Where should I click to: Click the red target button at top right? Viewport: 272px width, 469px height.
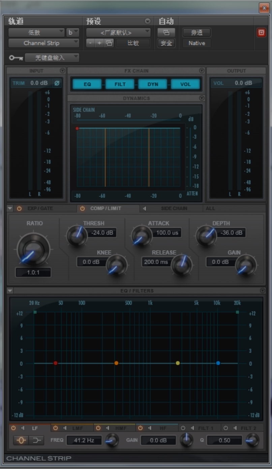click(261, 33)
